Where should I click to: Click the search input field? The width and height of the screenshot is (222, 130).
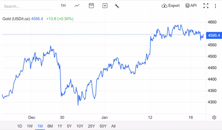coord(27,6)
